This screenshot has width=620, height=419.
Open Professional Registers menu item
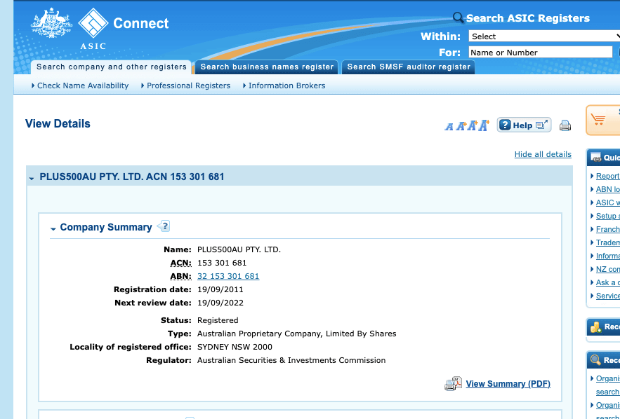point(188,85)
